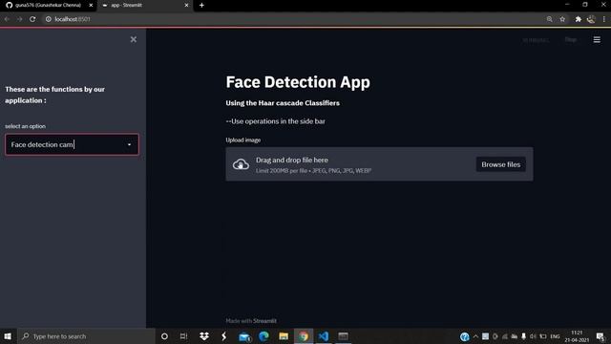Open Visual Studio Code from the taskbar

click(324, 336)
